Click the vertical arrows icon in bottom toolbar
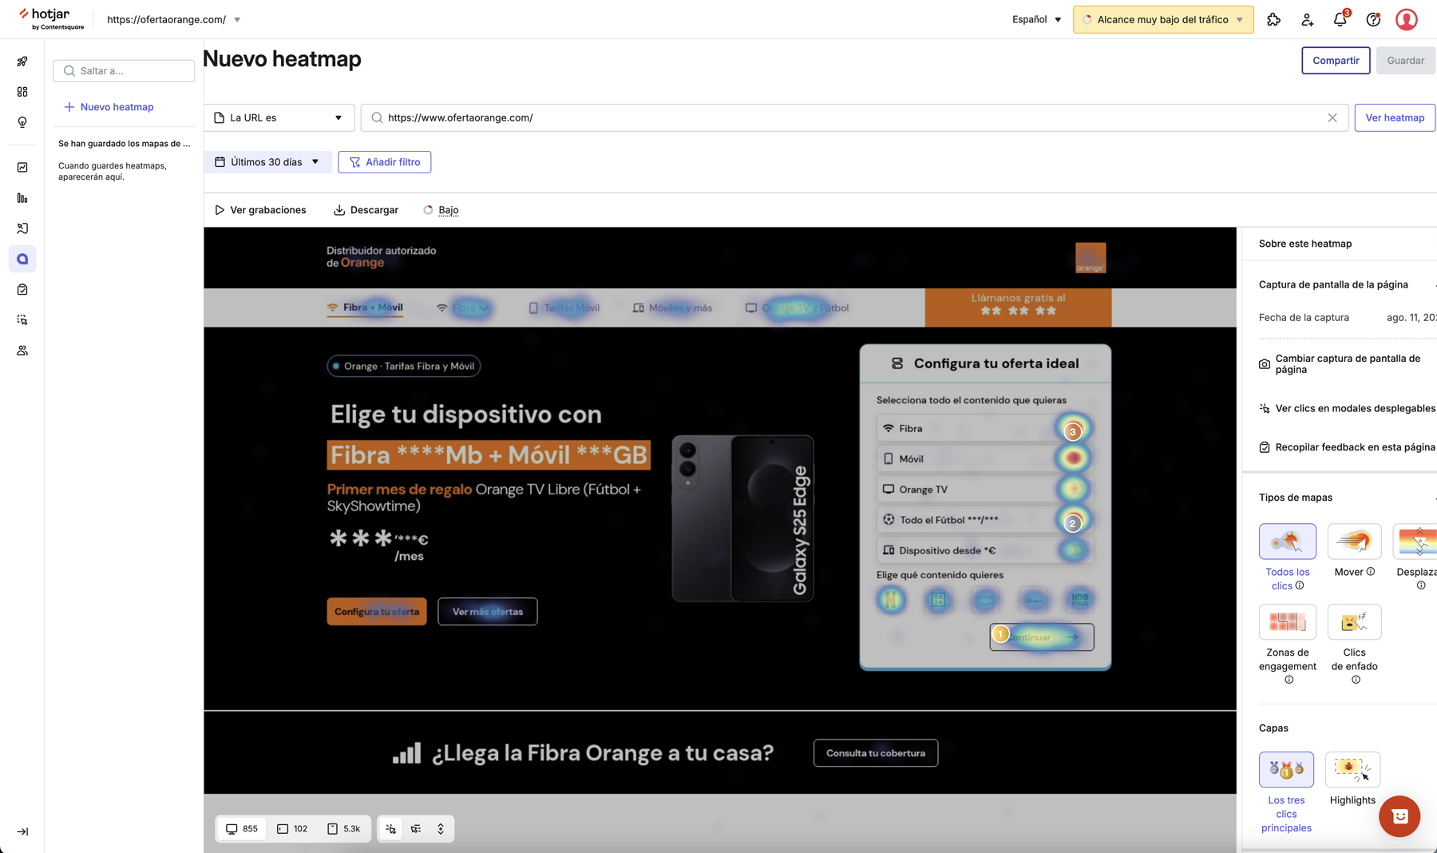Screen dimensions: 1437x853 click(441, 829)
